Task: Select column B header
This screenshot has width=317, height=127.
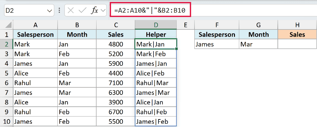Action: (77, 25)
